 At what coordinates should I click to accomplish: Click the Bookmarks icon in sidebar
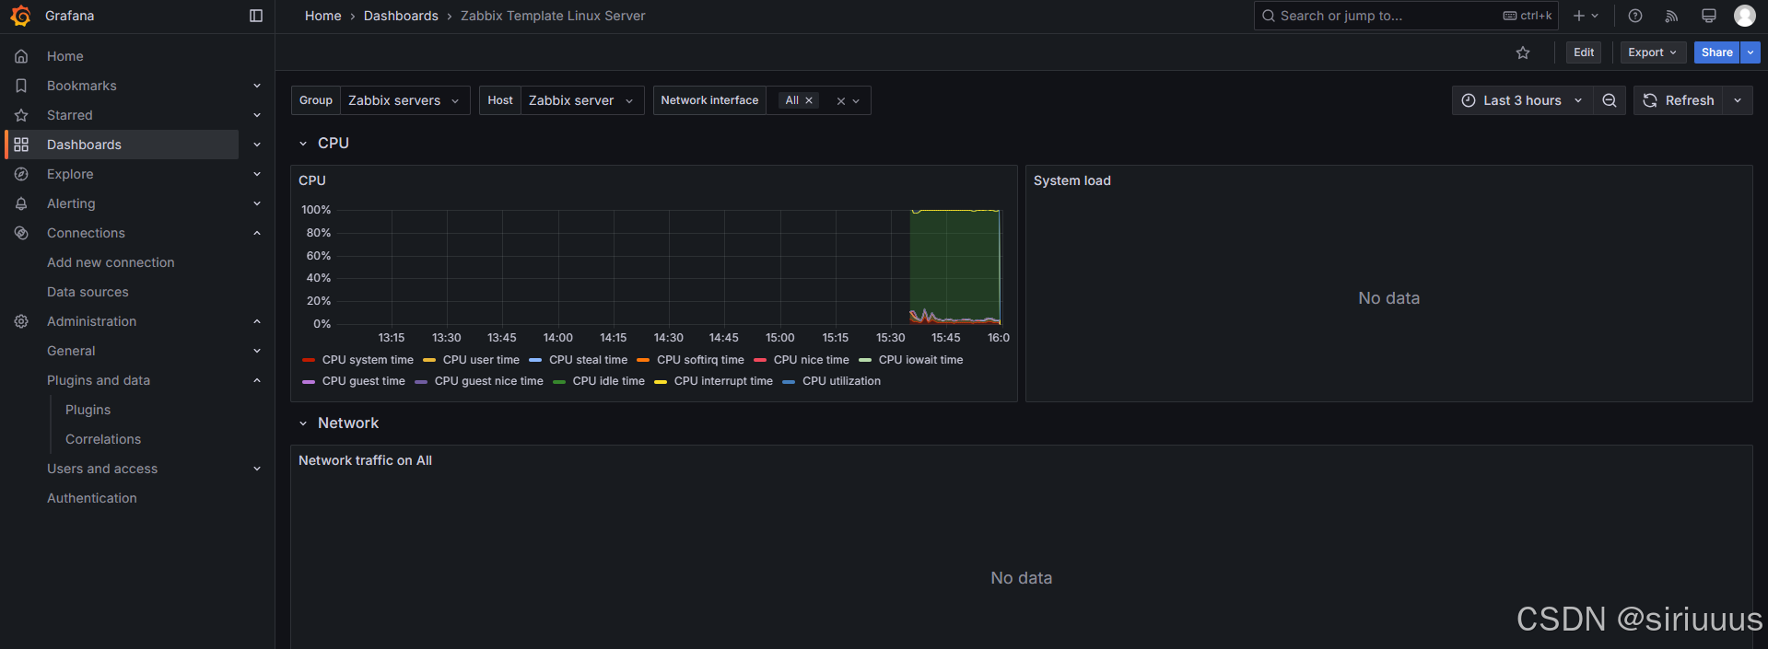[x=21, y=86]
